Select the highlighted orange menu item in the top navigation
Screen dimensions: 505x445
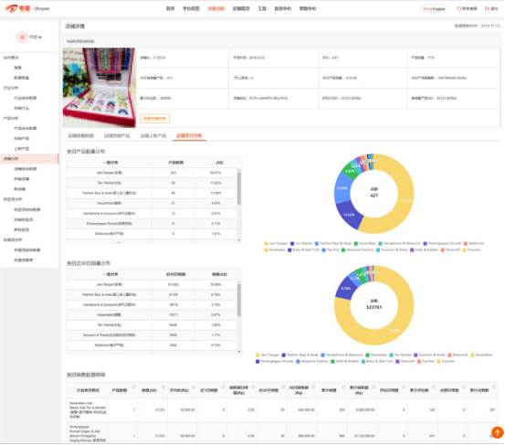[x=216, y=9]
